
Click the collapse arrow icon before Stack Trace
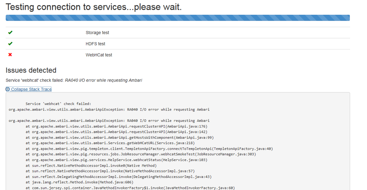[x=8, y=89]
